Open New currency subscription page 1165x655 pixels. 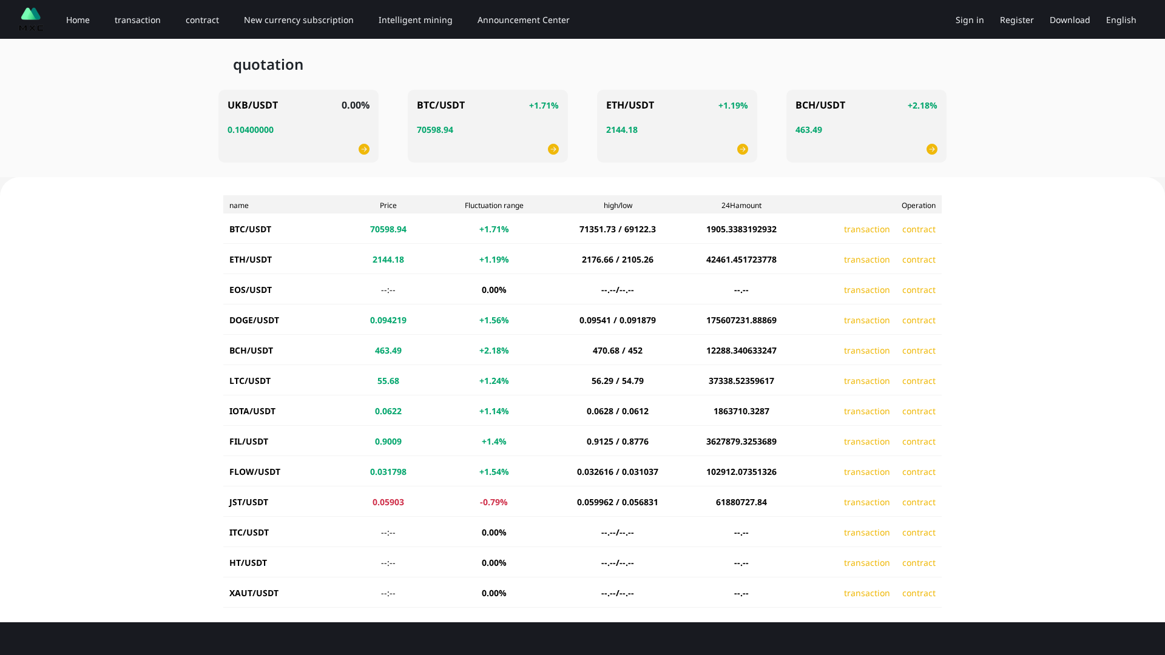click(x=299, y=19)
